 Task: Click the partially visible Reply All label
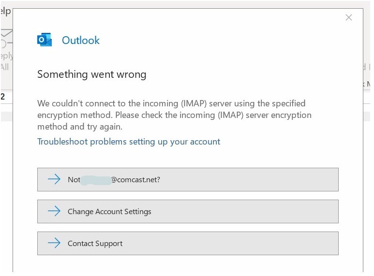(6, 62)
